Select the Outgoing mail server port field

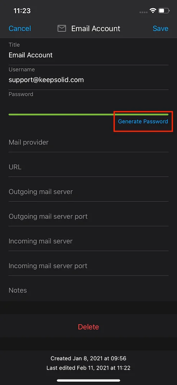88,216
